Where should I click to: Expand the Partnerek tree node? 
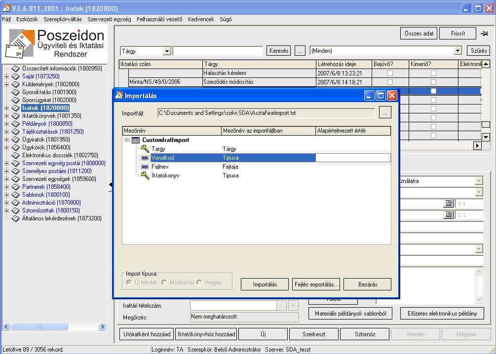[x=6, y=187]
